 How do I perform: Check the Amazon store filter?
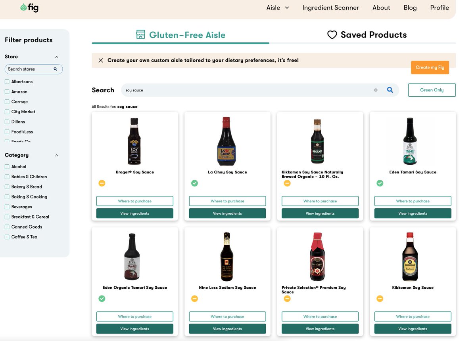coord(7,91)
